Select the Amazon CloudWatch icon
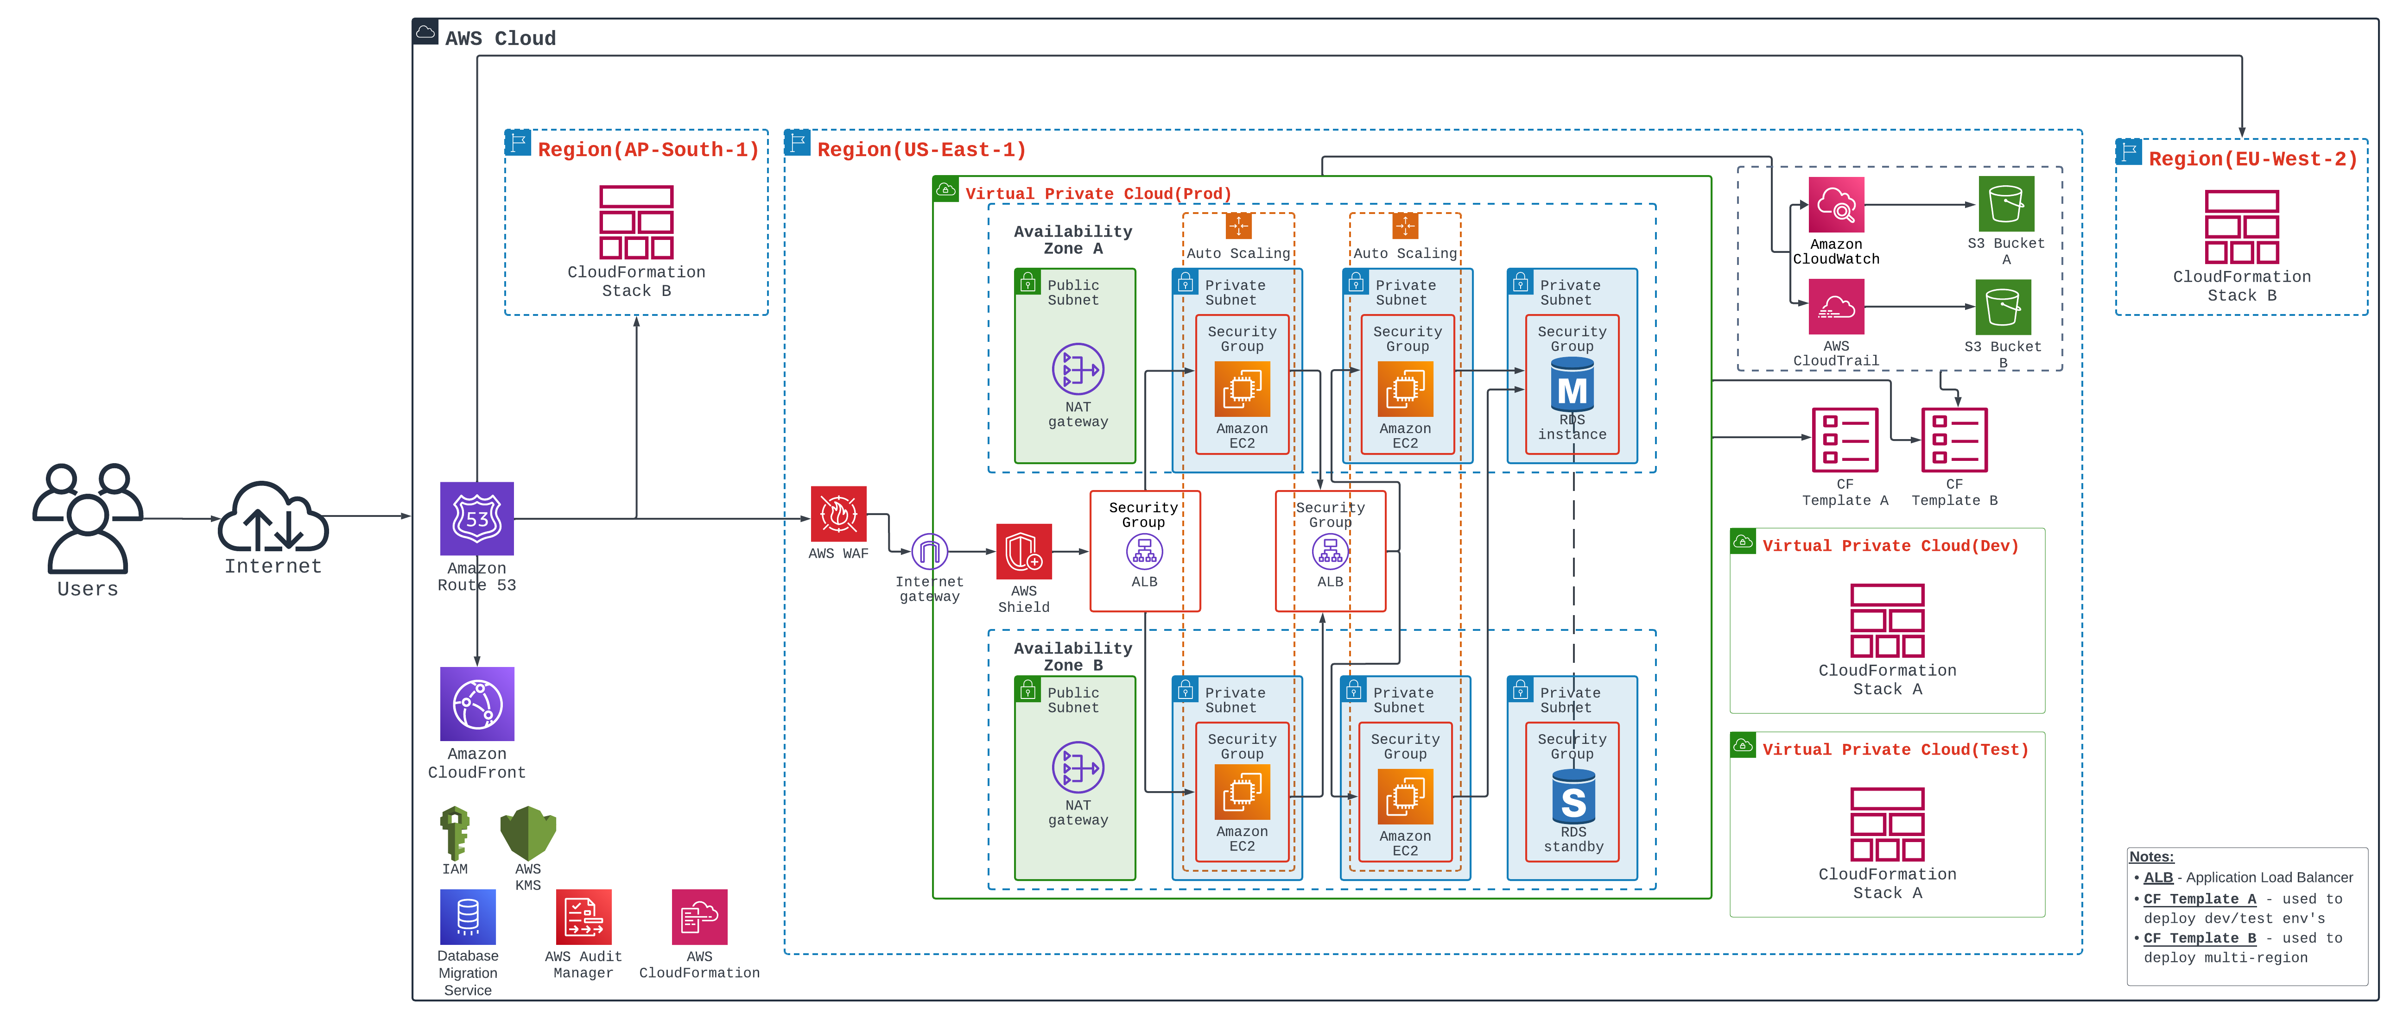The height and width of the screenshot is (1019, 2397). [x=1836, y=205]
